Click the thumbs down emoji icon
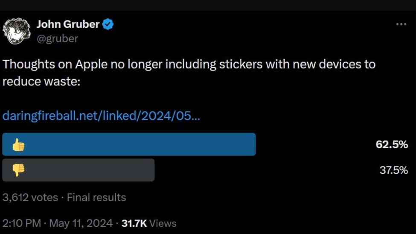This screenshot has width=416, height=234. pyautogui.click(x=18, y=170)
